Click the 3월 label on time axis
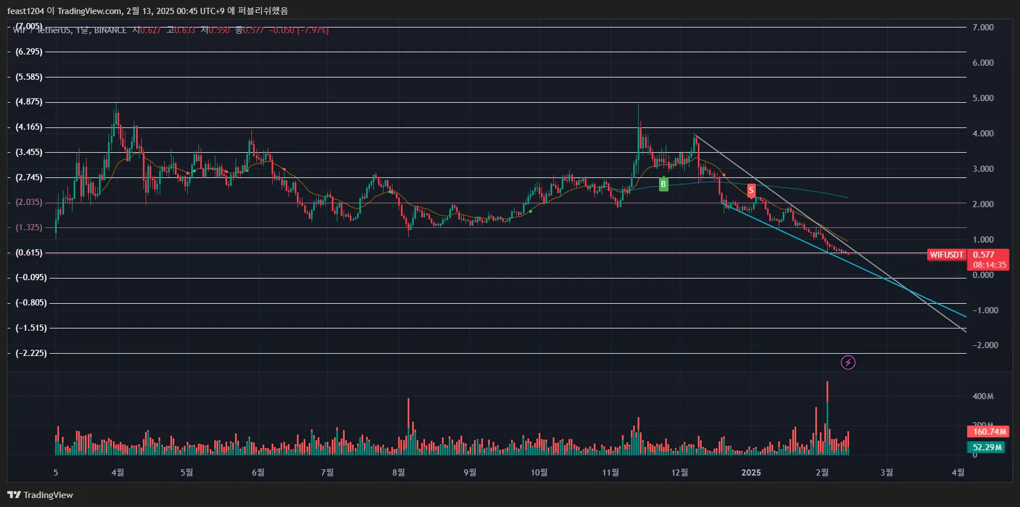 click(887, 473)
